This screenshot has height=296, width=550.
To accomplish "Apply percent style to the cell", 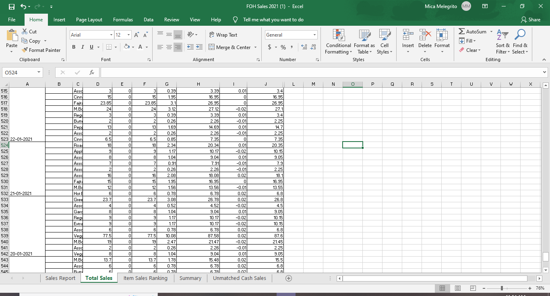I will (283, 47).
